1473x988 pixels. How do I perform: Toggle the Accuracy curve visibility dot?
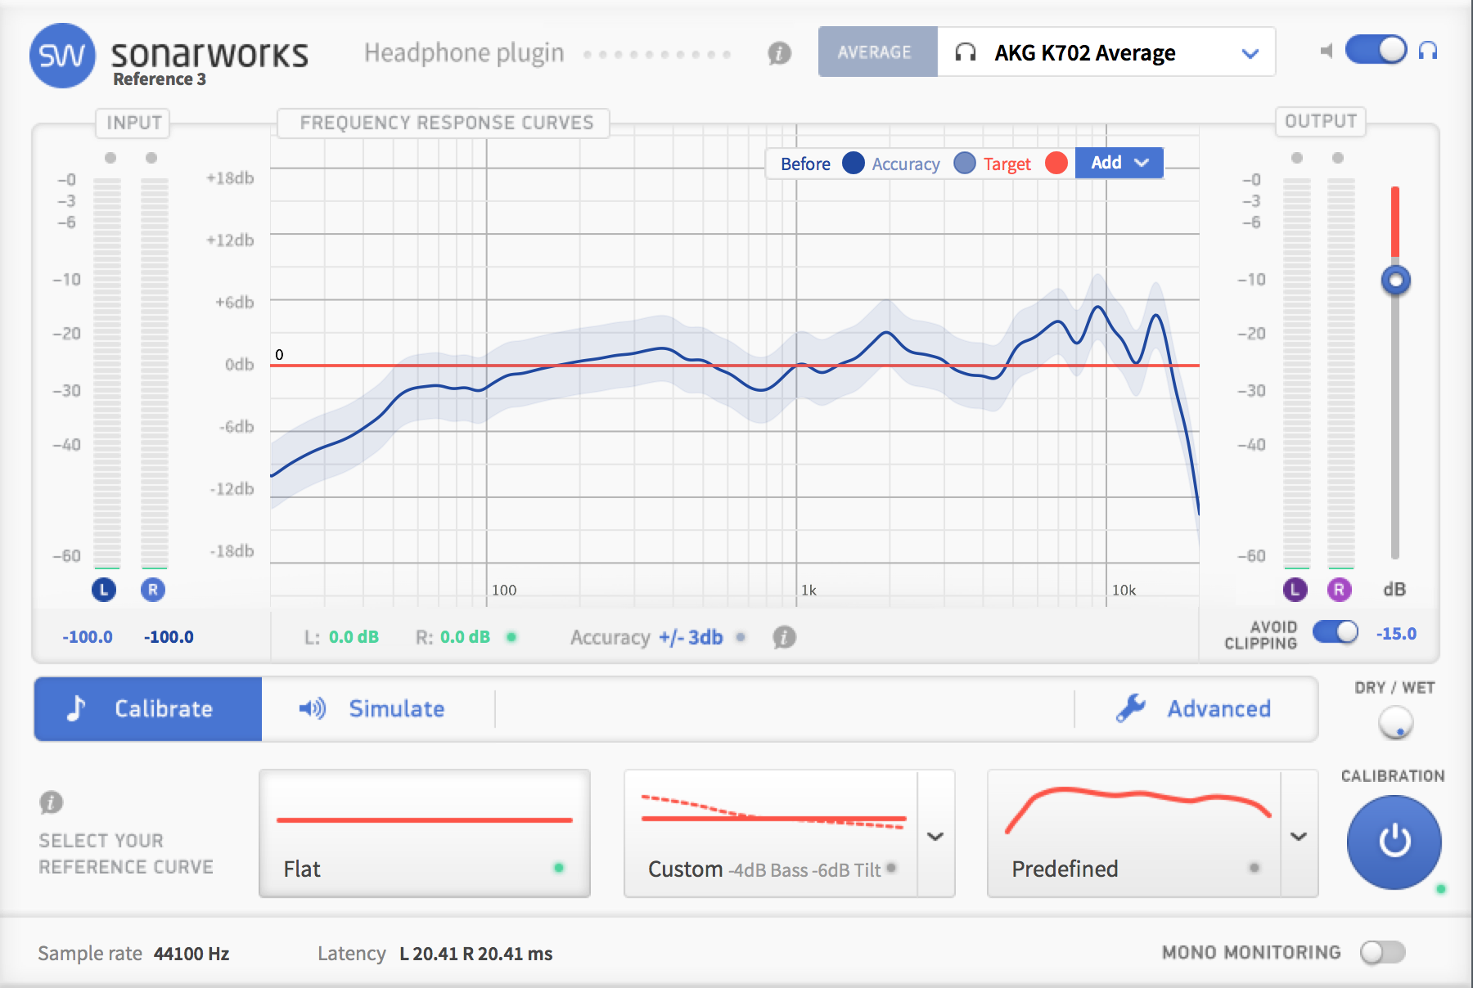click(x=965, y=163)
